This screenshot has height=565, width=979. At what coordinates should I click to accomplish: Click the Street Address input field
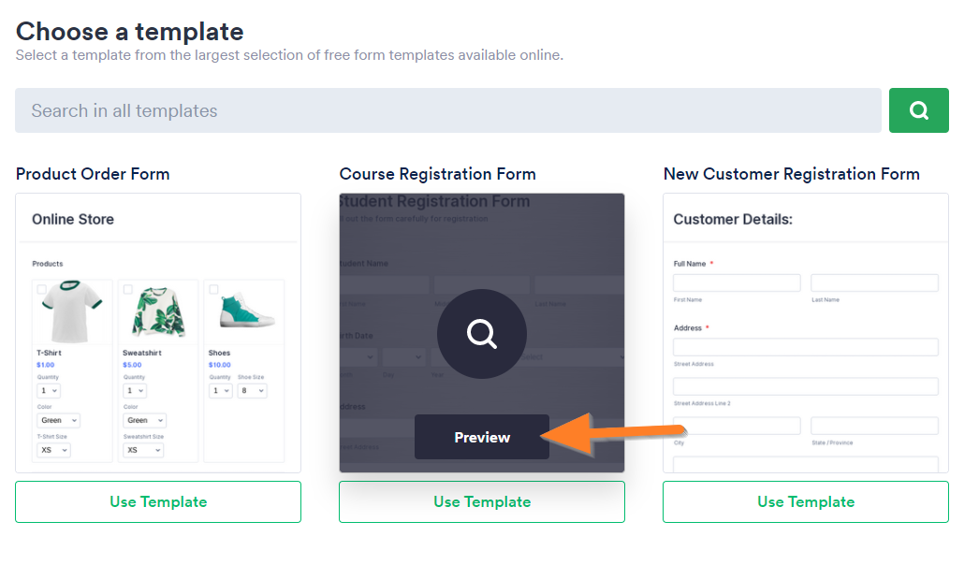coord(805,347)
